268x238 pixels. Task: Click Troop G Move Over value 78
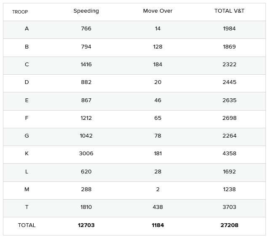click(x=158, y=136)
